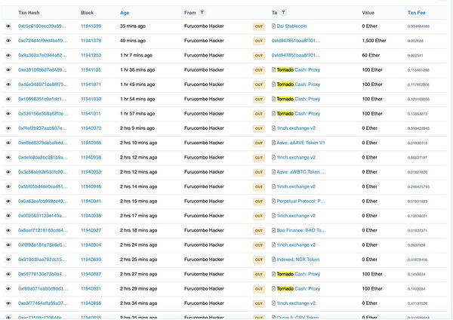Open block 11940927

(x=91, y=230)
